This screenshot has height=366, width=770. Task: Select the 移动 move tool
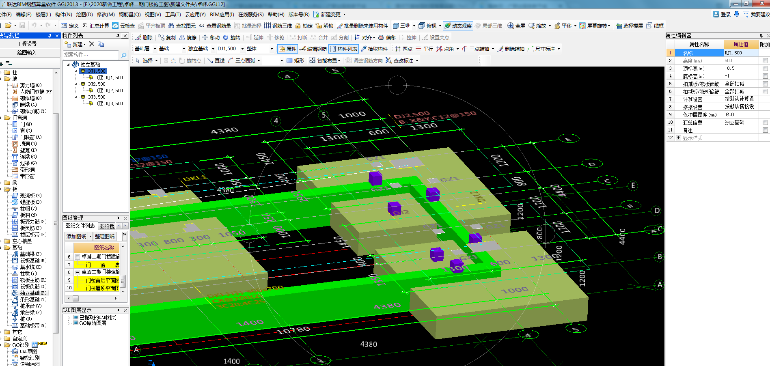tap(211, 37)
